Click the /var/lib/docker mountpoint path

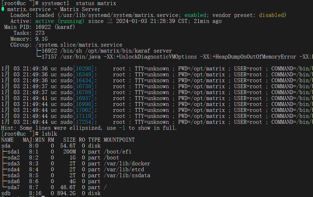pyautogui.click(x=127, y=164)
